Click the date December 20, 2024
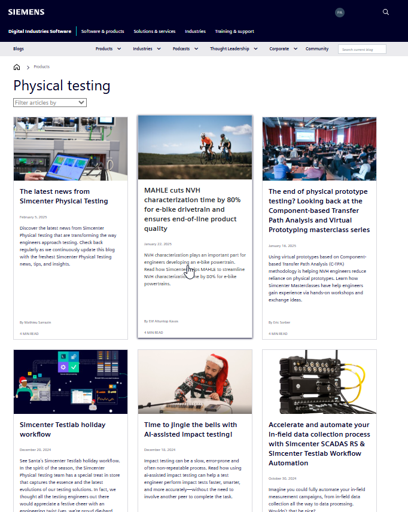Image resolution: width=408 pixels, height=512 pixels. [35, 450]
